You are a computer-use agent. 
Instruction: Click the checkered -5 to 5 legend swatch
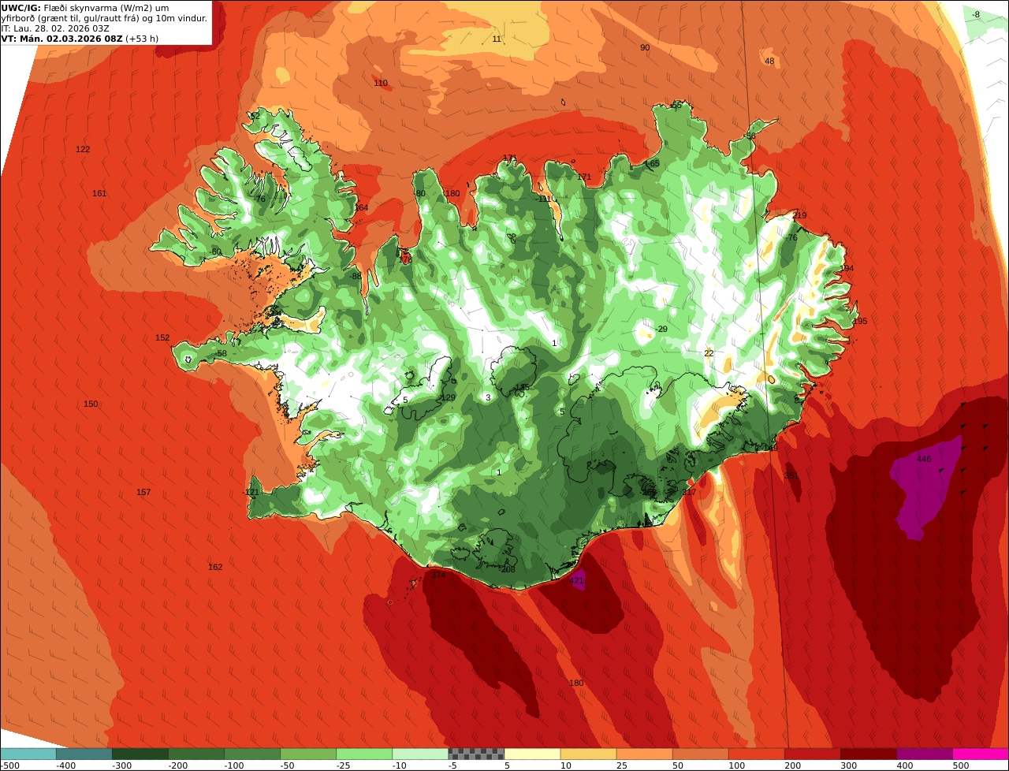[476, 754]
